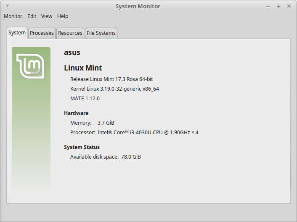Select the System tab
The height and width of the screenshot is (222, 297).
tap(17, 33)
